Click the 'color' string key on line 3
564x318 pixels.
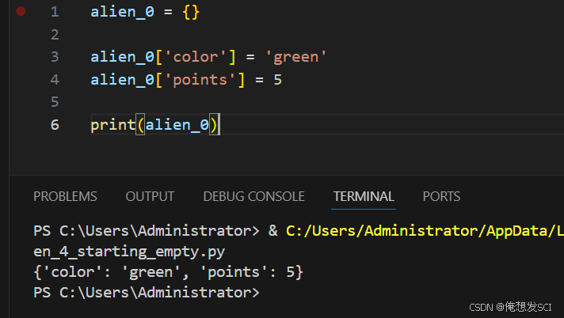[196, 57]
